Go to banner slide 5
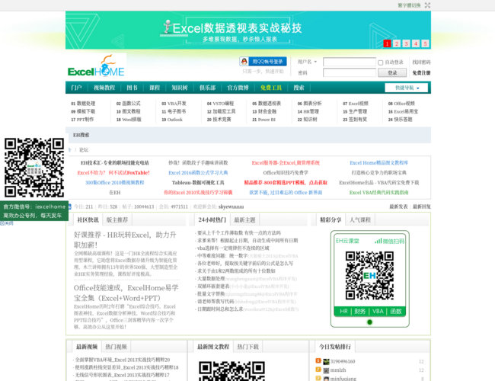 (425, 43)
